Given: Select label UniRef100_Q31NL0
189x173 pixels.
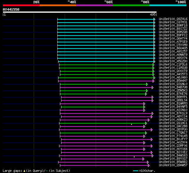Looking at the screenshot, I should point(173,84).
